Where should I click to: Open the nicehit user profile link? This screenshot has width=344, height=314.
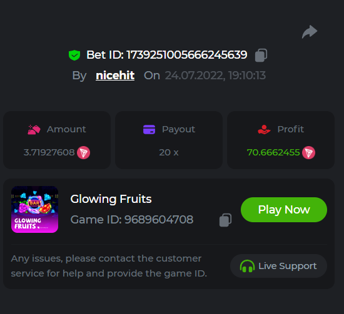tap(115, 76)
